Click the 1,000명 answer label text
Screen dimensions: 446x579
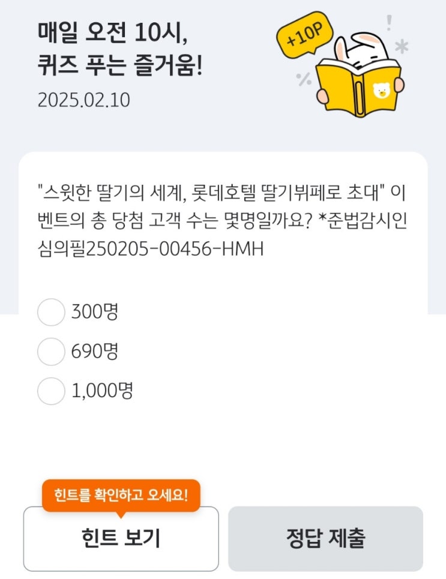(x=102, y=391)
